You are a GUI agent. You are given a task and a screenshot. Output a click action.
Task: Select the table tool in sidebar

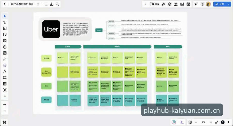pyautogui.click(x=5, y=84)
